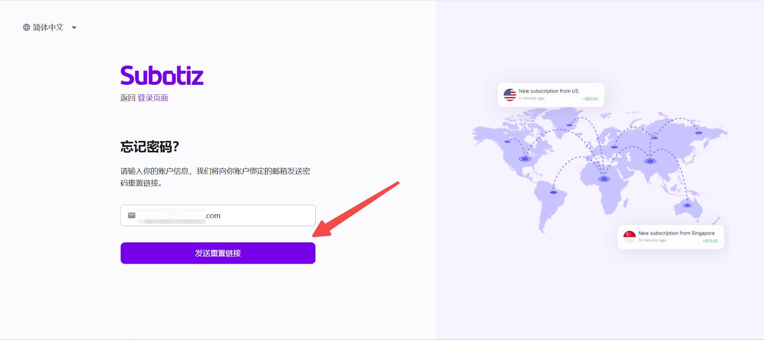Select 'New subscription from US' notification text
The height and width of the screenshot is (340, 764).
(548, 91)
